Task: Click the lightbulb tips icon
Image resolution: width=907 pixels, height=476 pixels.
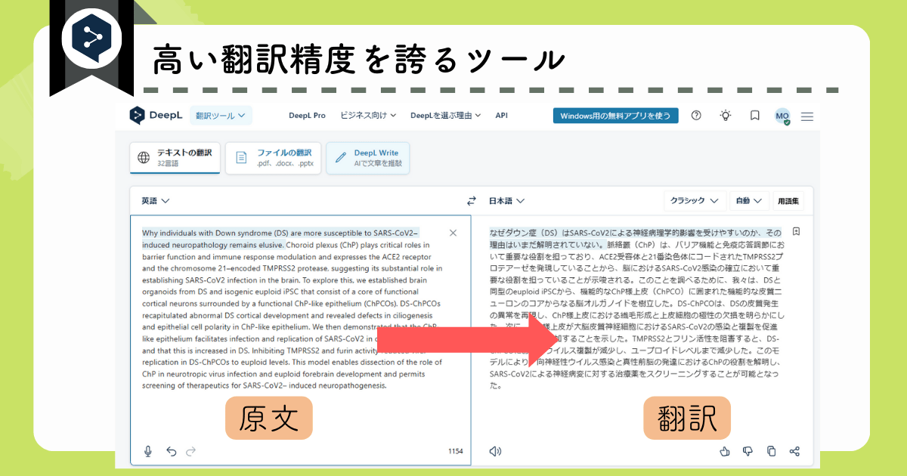Action: pyautogui.click(x=726, y=116)
